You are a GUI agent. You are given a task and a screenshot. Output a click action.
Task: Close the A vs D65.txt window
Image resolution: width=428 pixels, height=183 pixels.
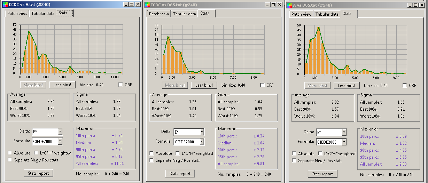click(x=422, y=5)
